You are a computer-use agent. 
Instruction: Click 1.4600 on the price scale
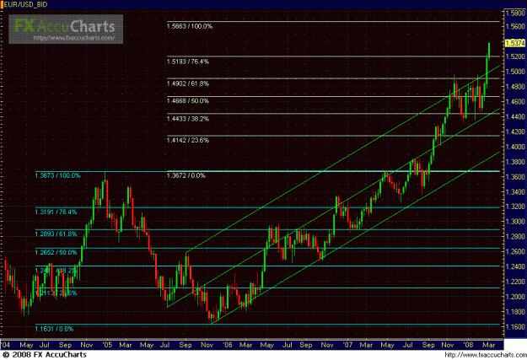(x=515, y=101)
